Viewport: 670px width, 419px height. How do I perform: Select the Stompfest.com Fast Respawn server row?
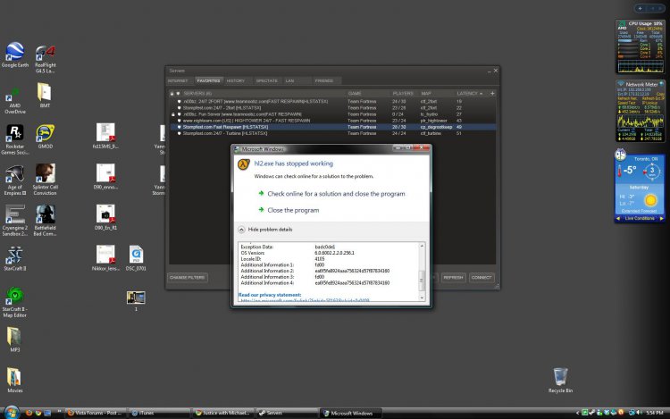pos(332,127)
